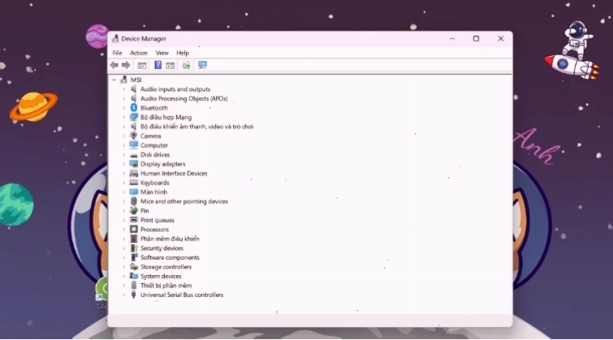Viewport: 613px width, 340px height.
Task: Maximize the Device Manager window
Action: point(476,38)
